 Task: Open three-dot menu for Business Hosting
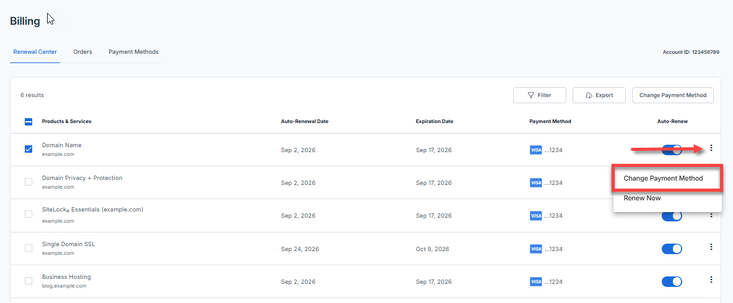[711, 280]
